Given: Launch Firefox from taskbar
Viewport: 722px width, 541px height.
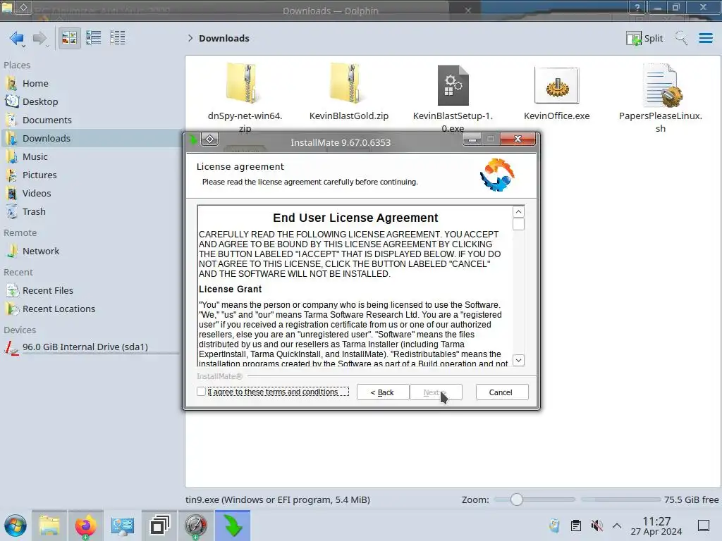Looking at the screenshot, I should 85,526.
